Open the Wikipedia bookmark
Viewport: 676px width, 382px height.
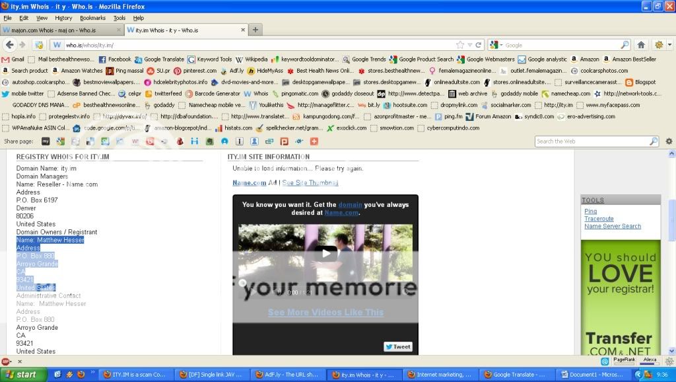click(x=251, y=59)
